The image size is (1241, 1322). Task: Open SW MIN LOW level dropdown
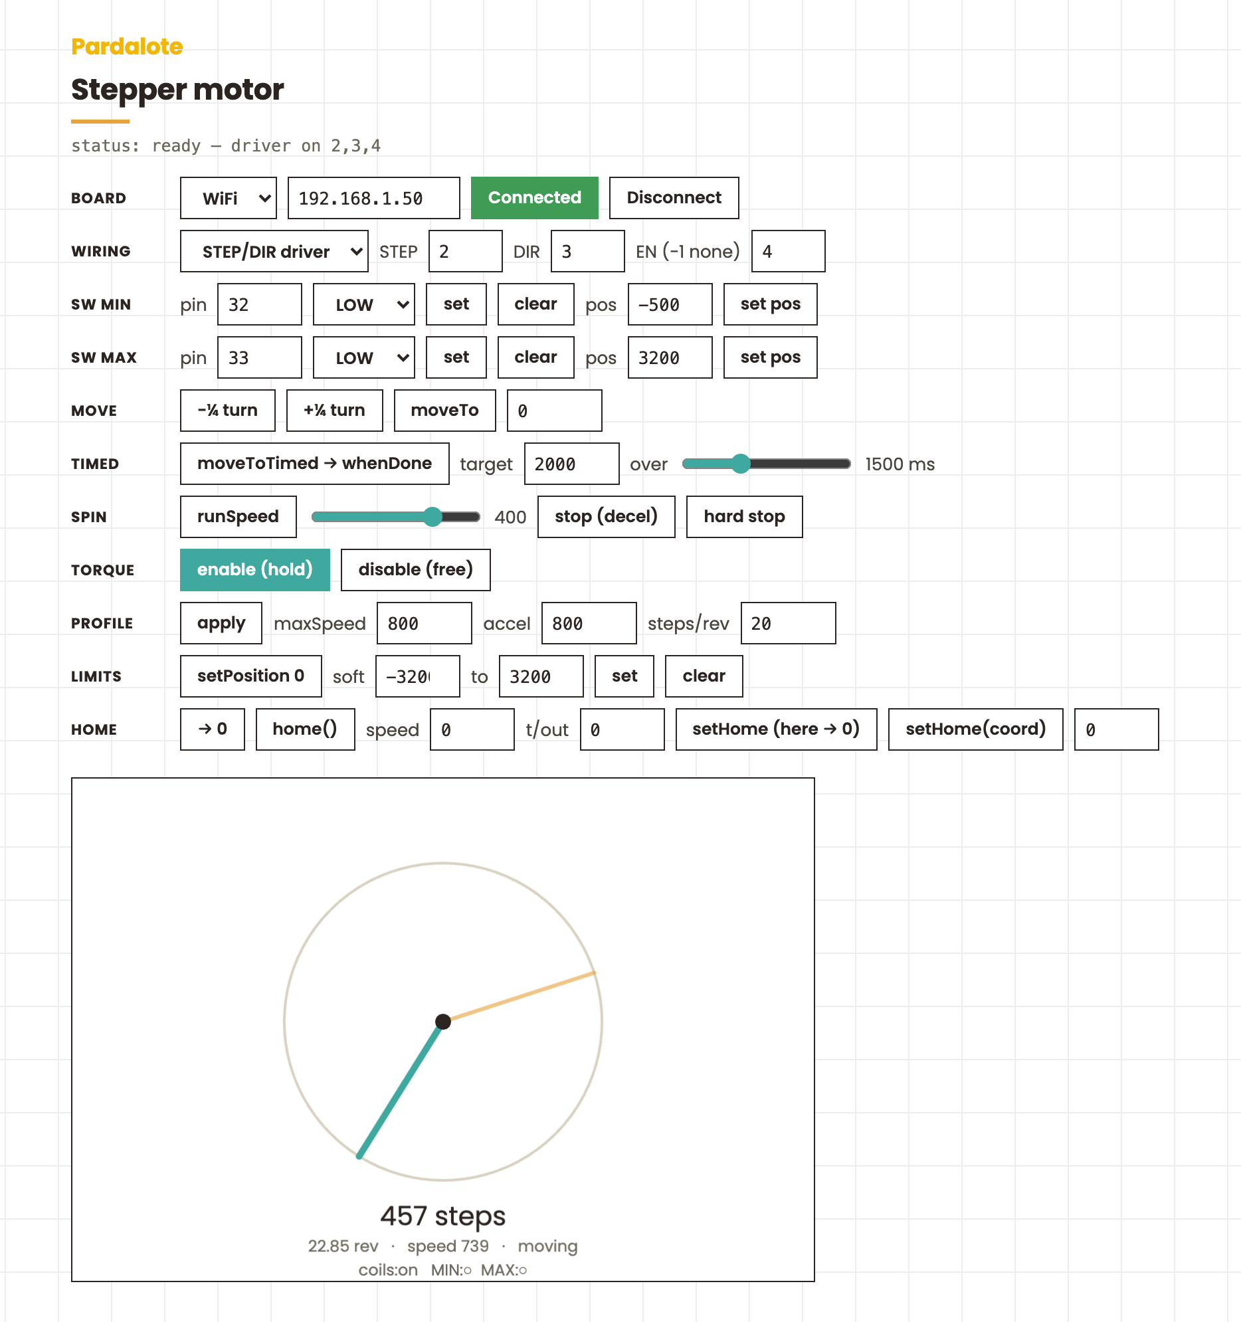coord(364,304)
